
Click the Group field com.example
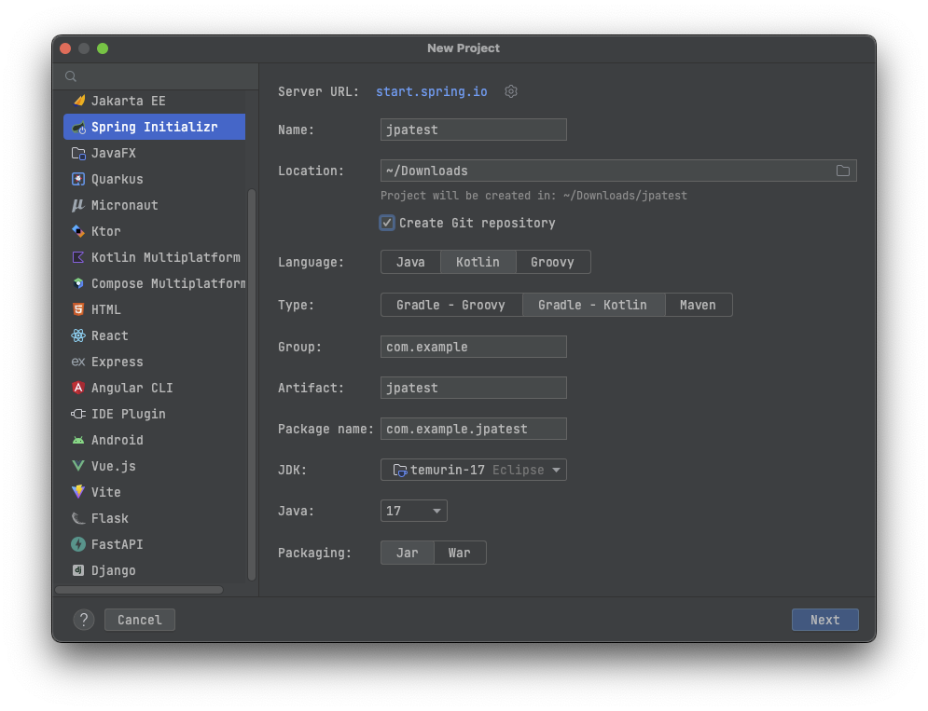click(474, 347)
